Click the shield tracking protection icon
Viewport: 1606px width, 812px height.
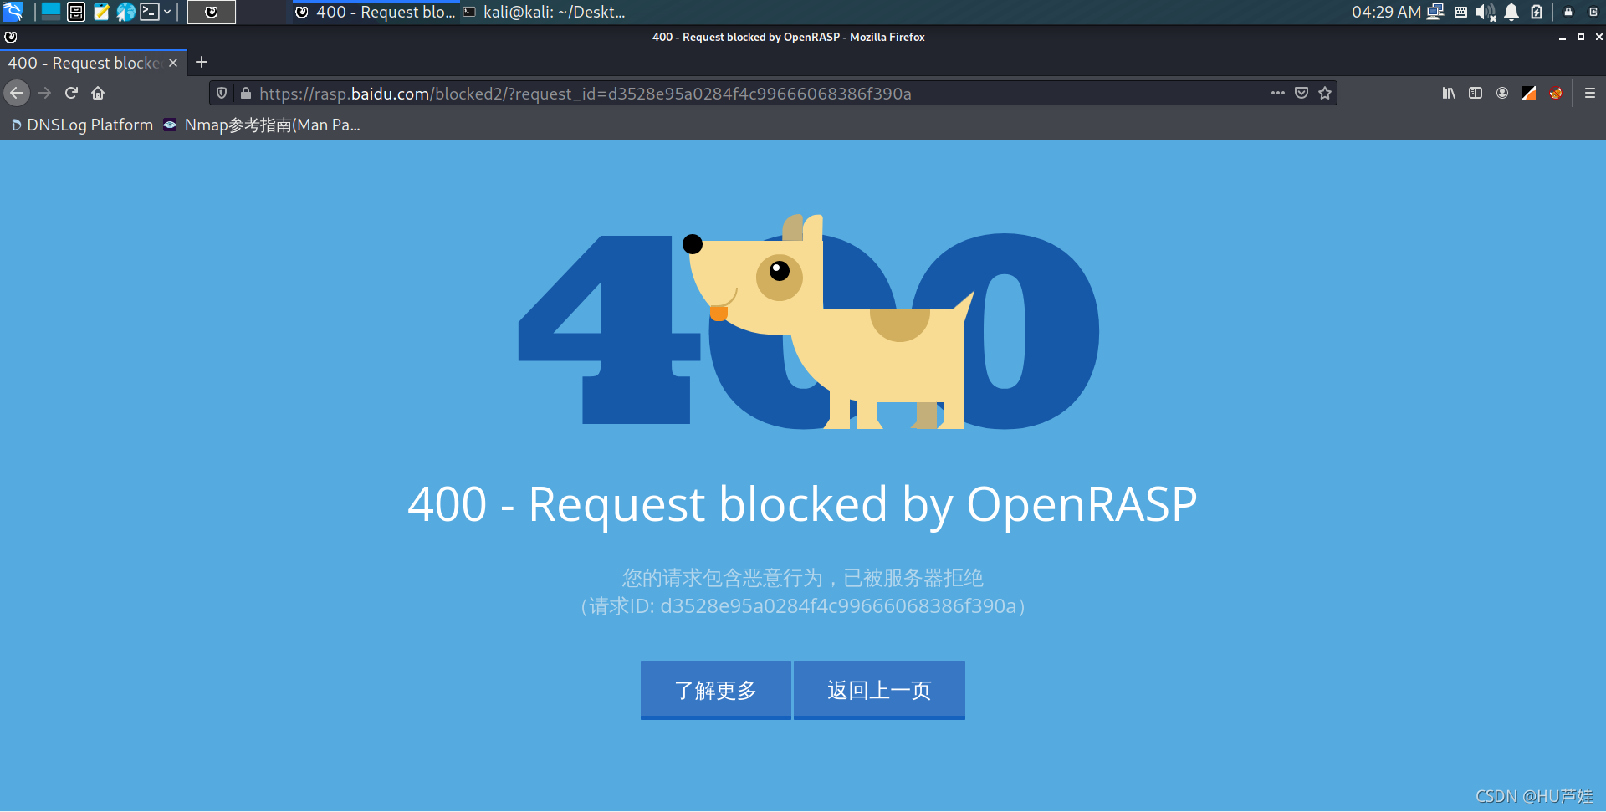click(220, 93)
